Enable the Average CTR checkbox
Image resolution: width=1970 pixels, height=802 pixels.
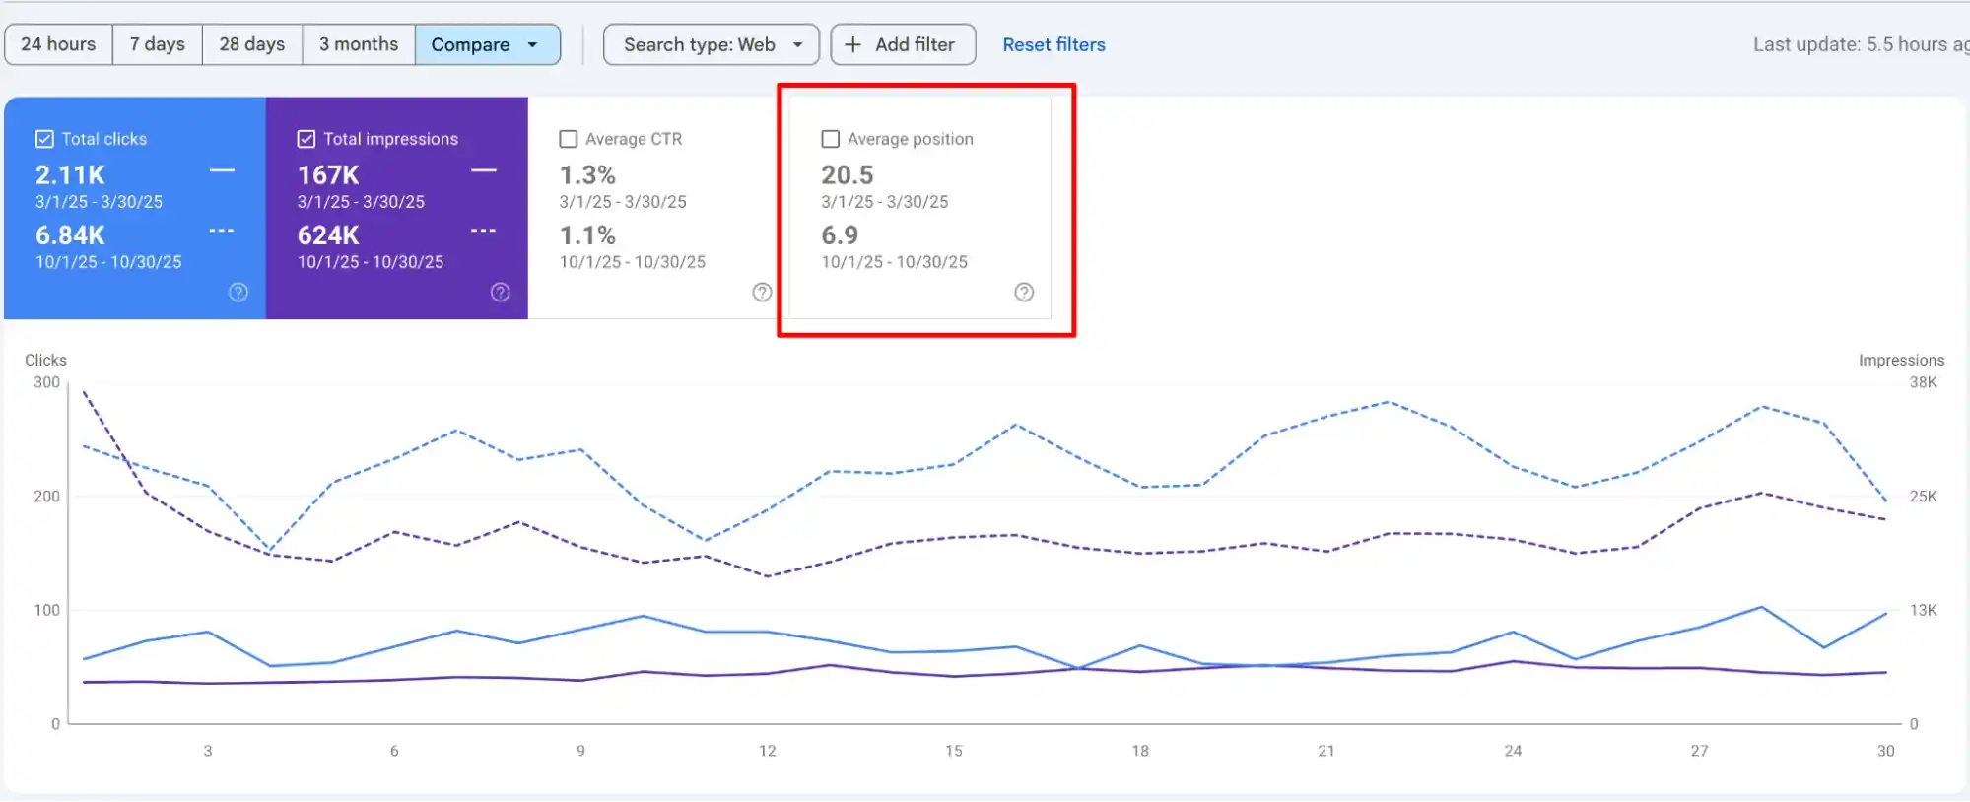click(569, 139)
